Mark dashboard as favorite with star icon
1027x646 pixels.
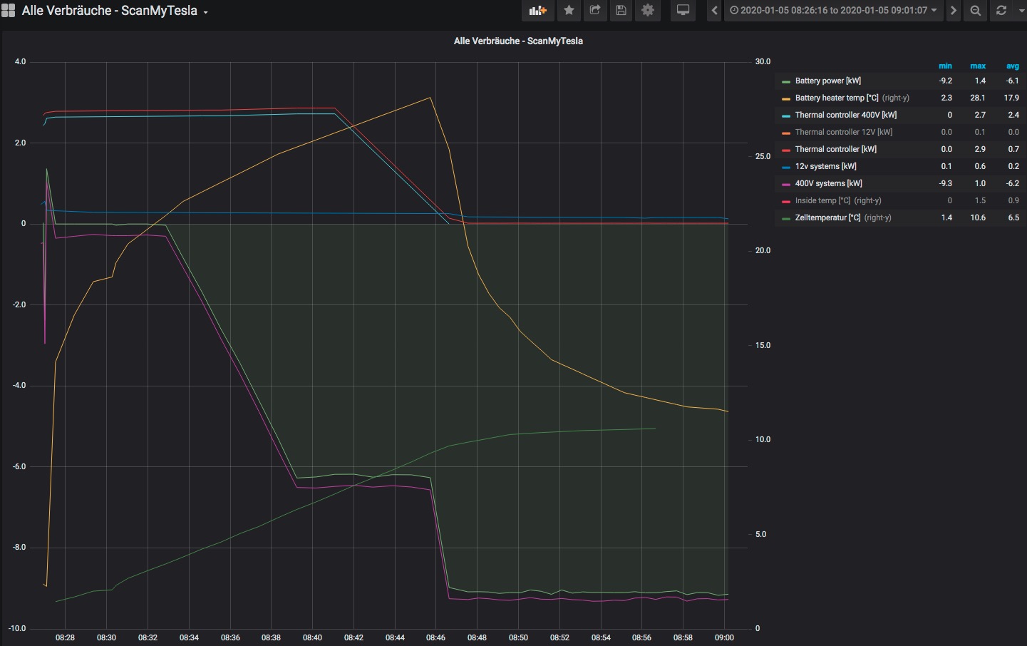(569, 11)
